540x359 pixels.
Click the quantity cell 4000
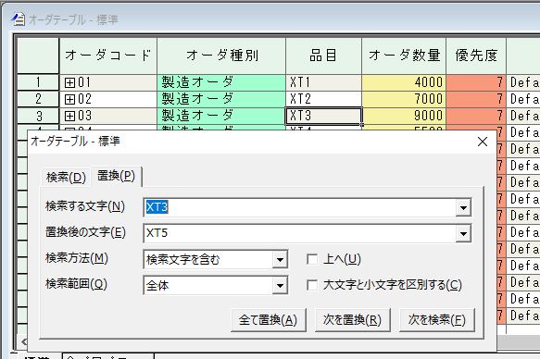(404, 82)
